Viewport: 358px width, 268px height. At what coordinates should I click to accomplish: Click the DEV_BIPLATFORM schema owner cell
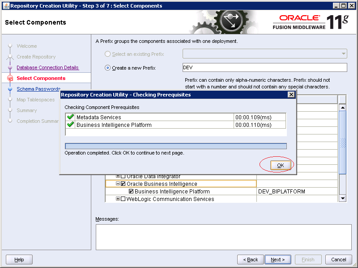[297, 192]
